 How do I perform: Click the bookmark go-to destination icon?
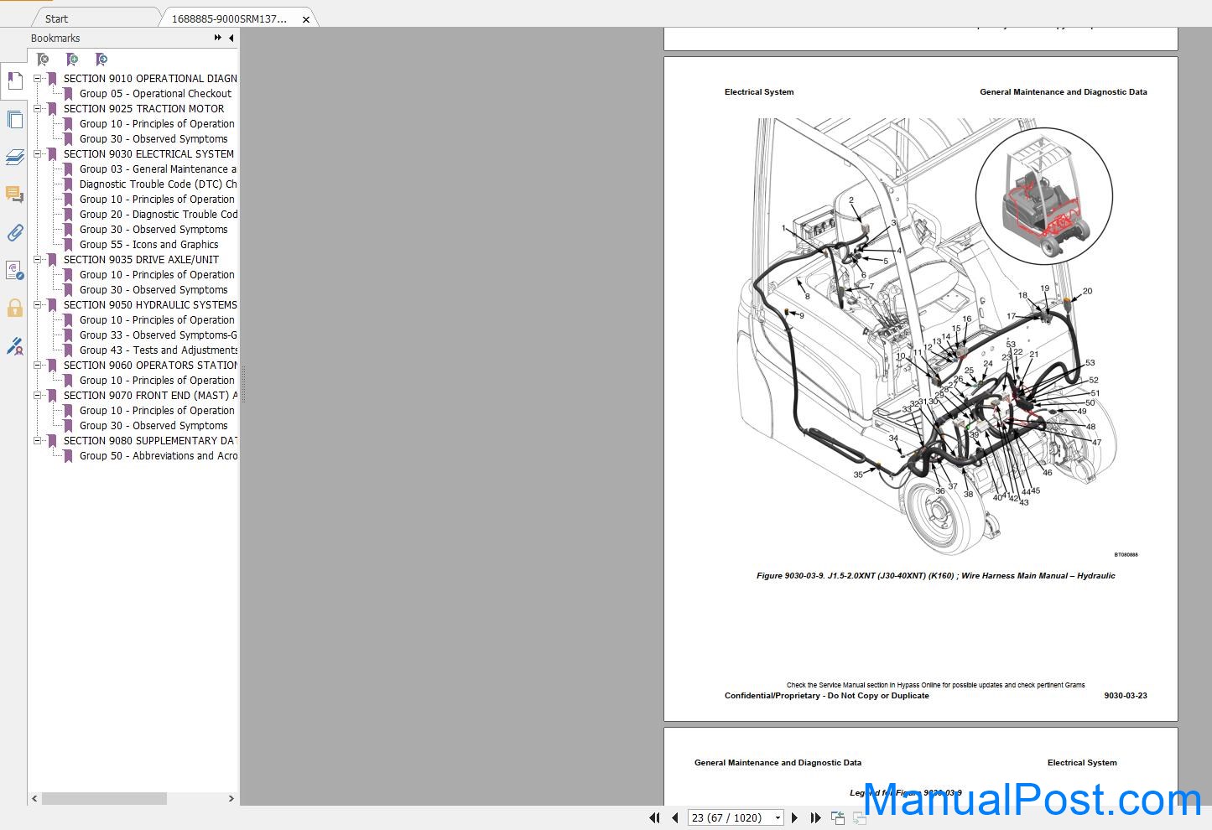click(x=101, y=60)
